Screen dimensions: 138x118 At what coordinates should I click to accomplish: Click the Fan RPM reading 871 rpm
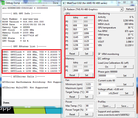coord(129,31)
